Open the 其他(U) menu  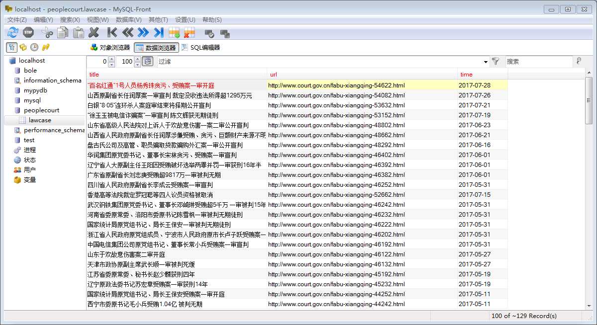tap(158, 19)
